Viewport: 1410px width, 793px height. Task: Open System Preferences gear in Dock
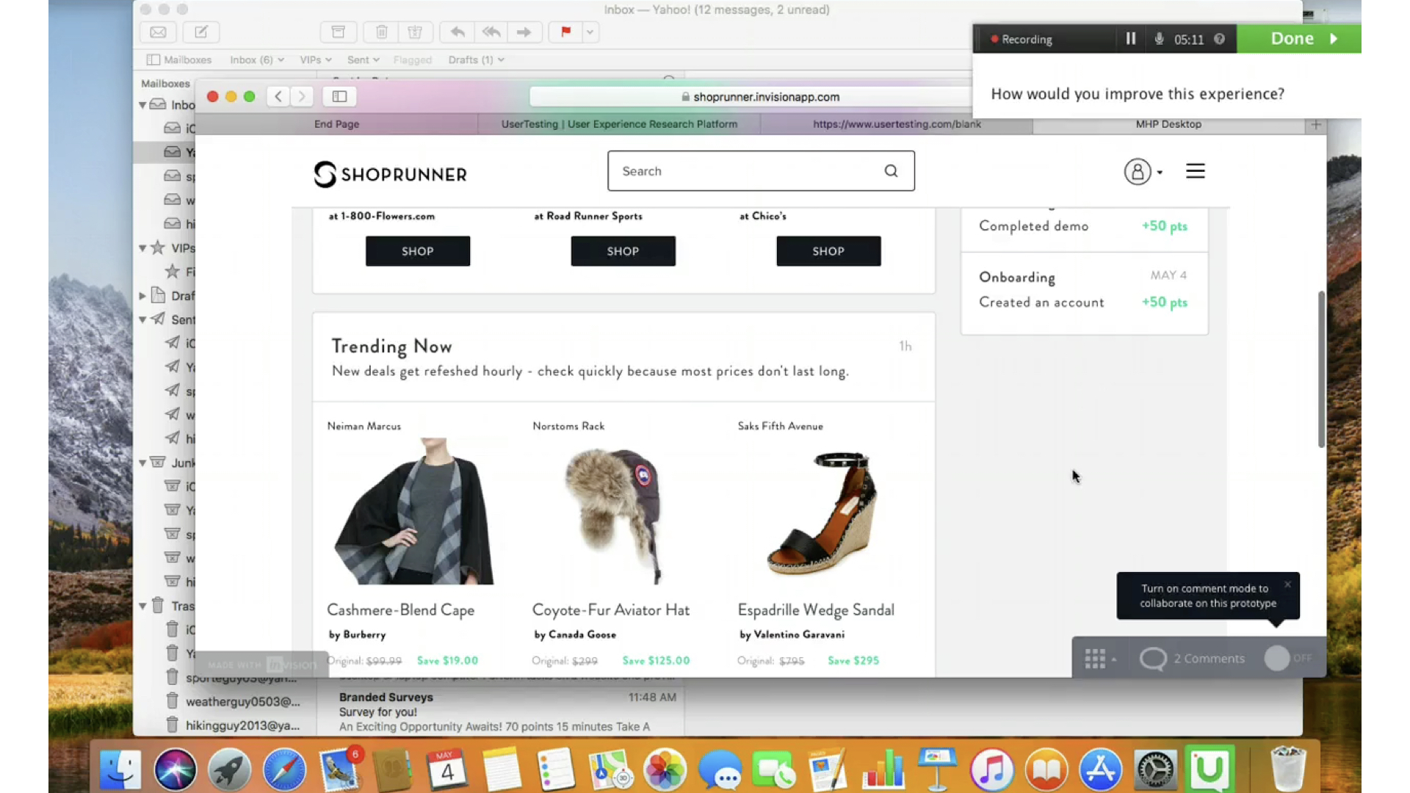(x=1155, y=770)
